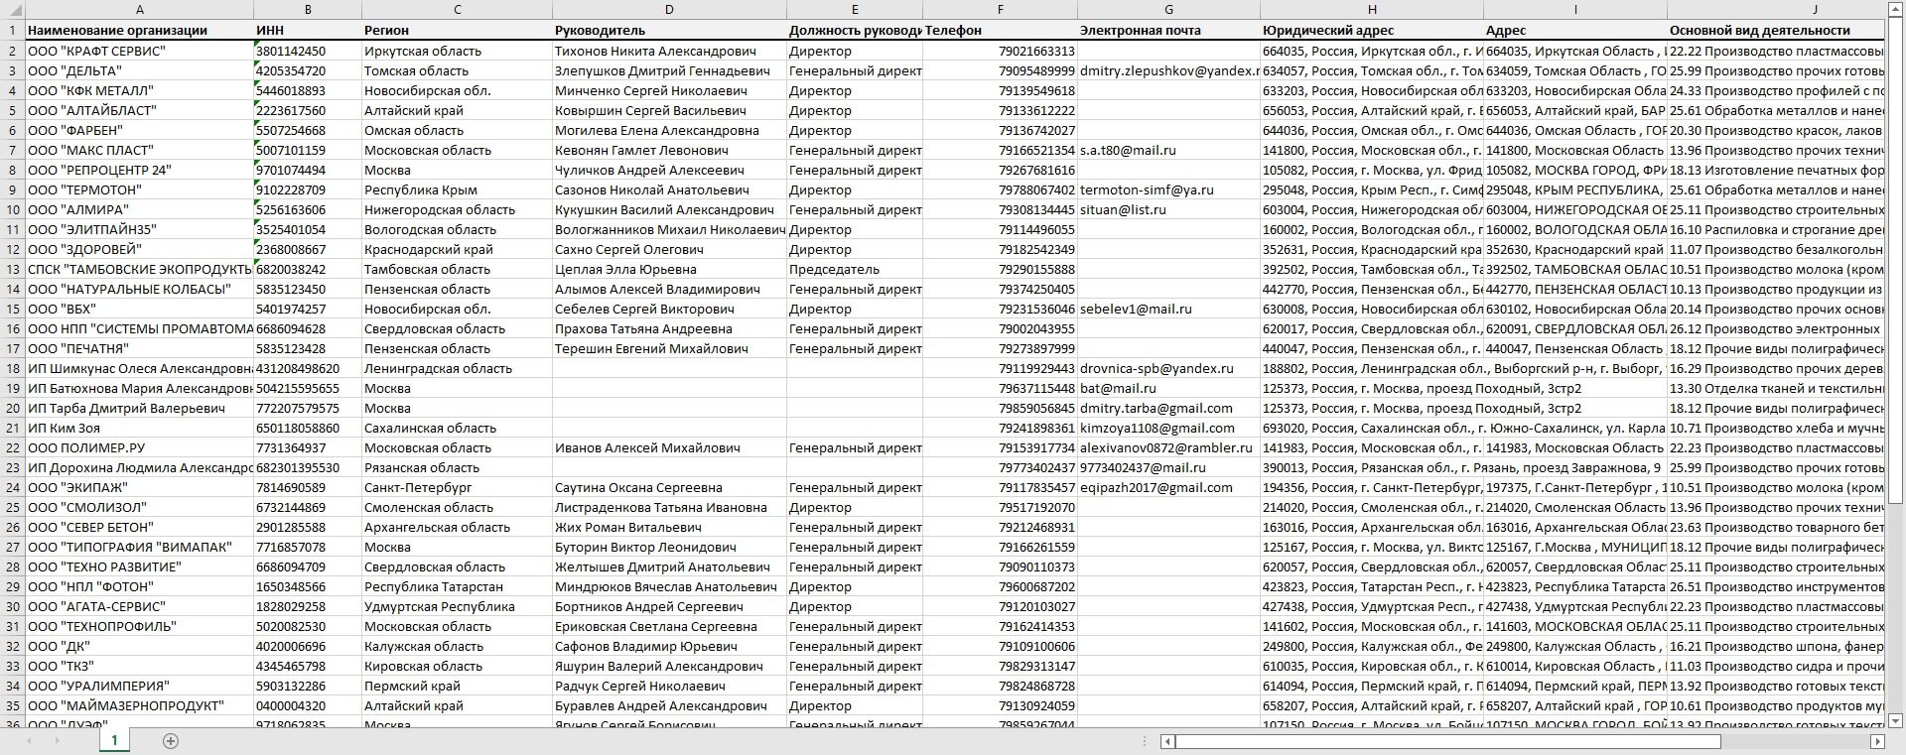
Task: Select column C header
Action: [457, 9]
